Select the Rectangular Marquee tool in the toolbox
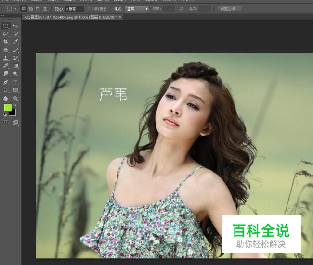 pyautogui.click(x=6, y=26)
